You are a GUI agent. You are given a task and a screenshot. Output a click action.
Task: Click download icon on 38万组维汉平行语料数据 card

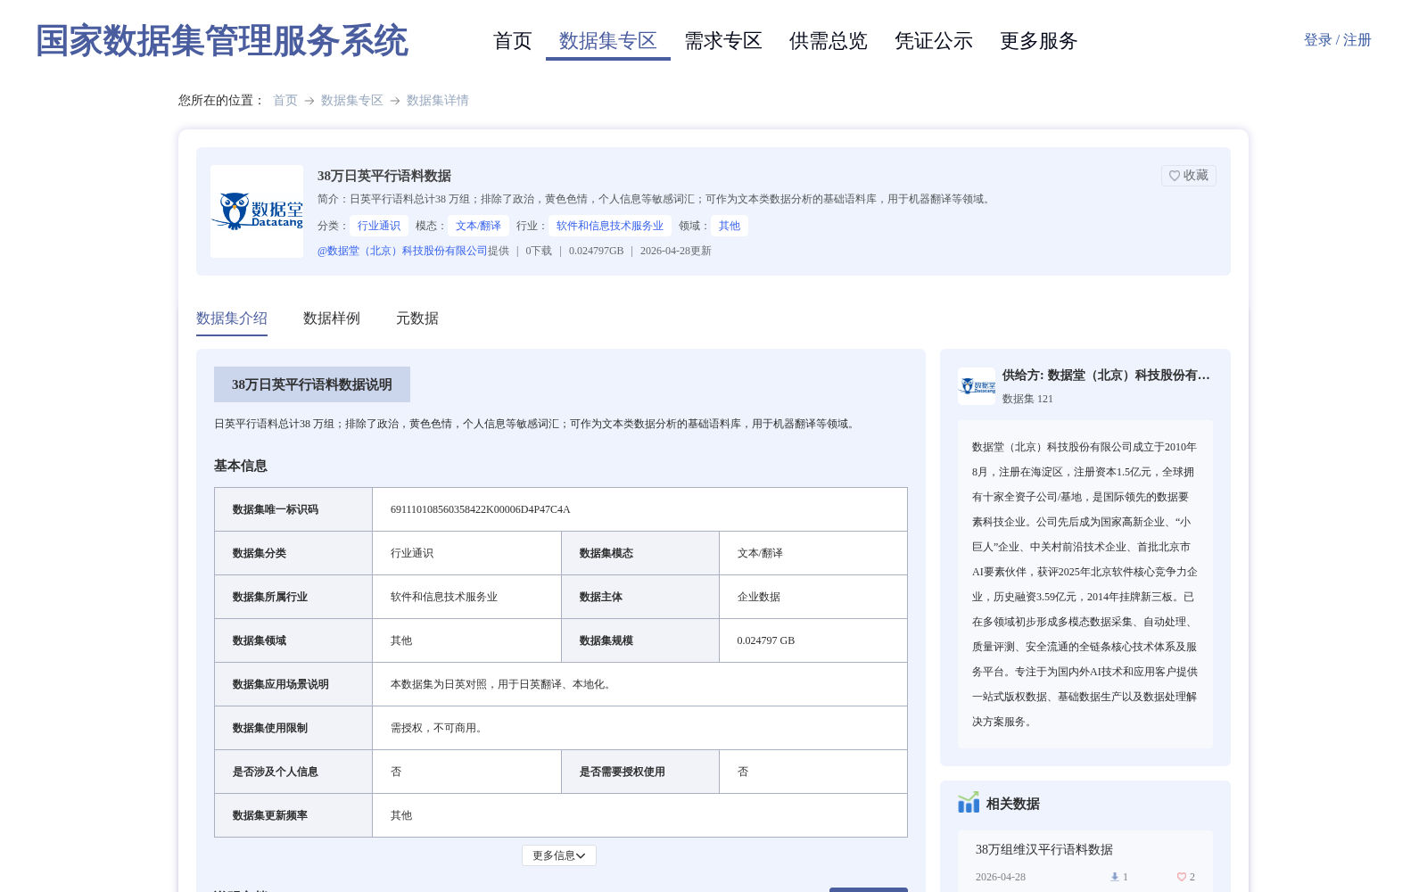(x=1114, y=877)
